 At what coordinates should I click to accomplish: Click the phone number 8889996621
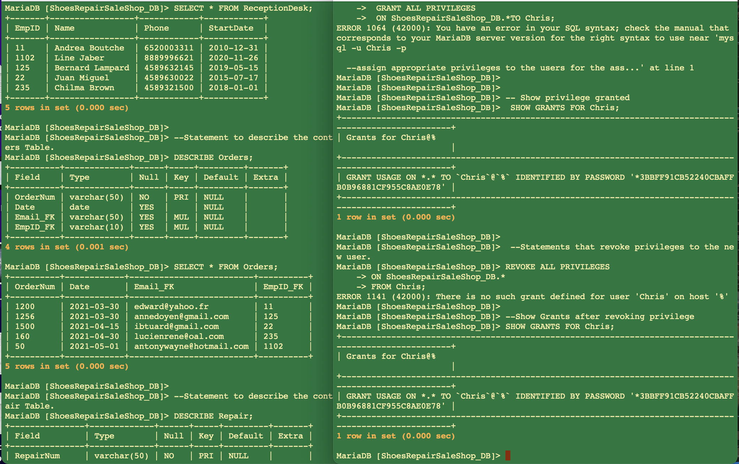point(169,58)
